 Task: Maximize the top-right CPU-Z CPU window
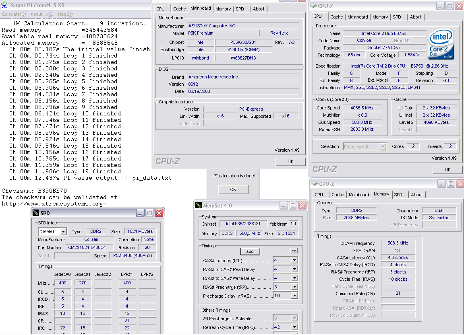450,6
